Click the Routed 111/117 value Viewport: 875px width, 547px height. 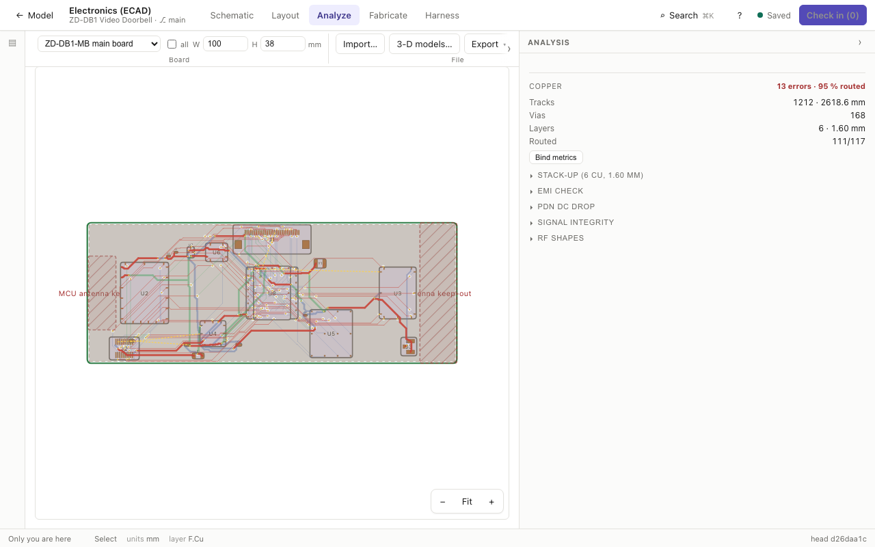click(849, 142)
